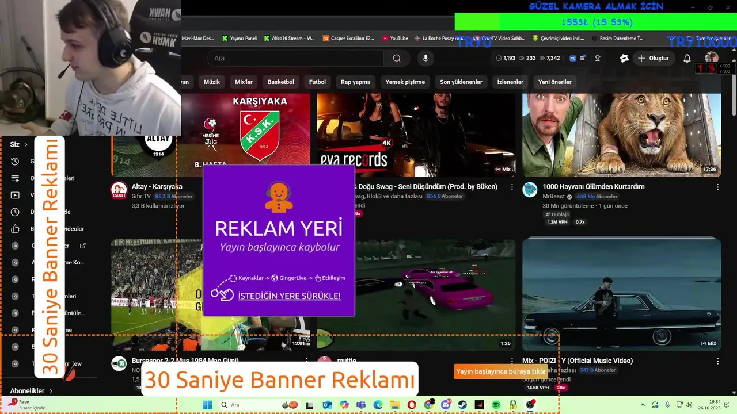The width and height of the screenshot is (737, 414).
Task: Click the trophy icon in YouTube header
Action: (598, 58)
